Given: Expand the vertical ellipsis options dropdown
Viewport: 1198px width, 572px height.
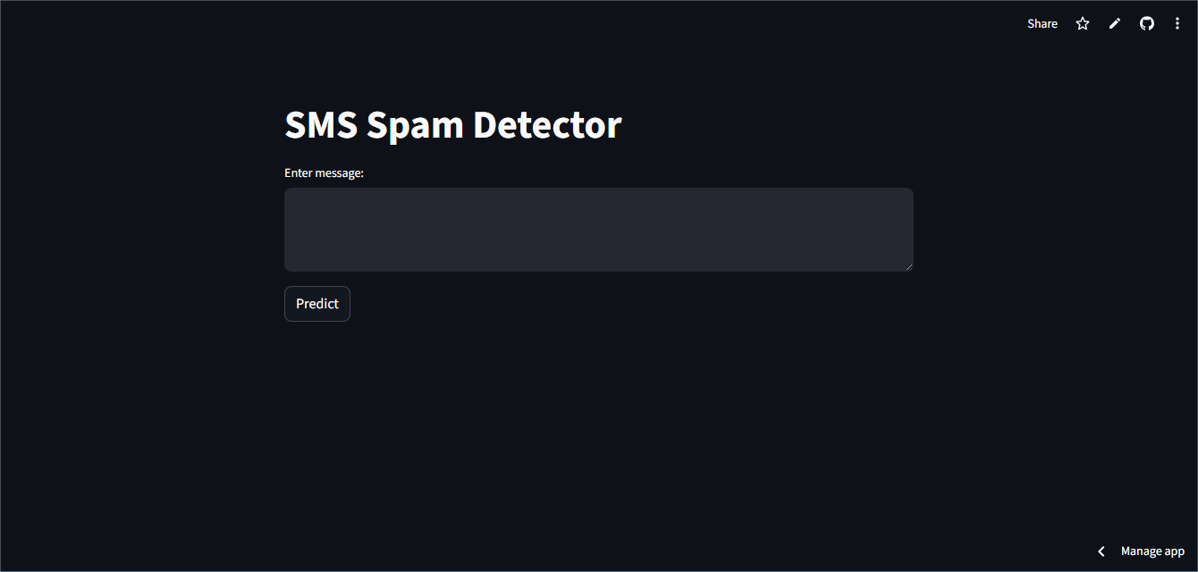Looking at the screenshot, I should point(1177,24).
